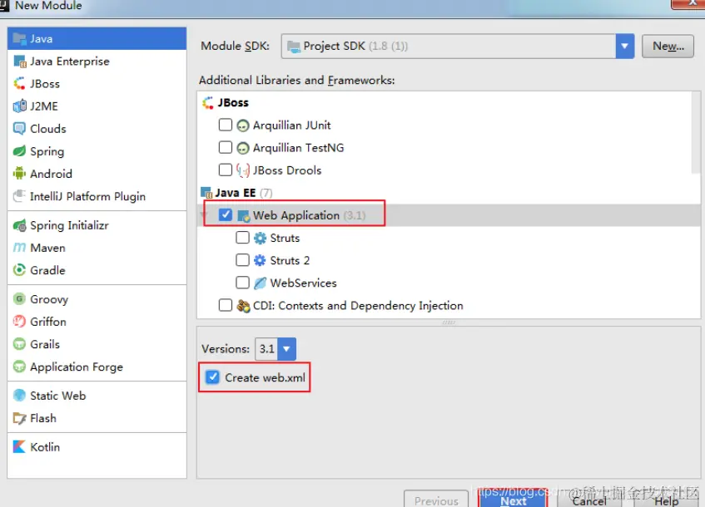The width and height of the screenshot is (705, 507).
Task: Click the Groovy icon
Action: click(x=19, y=298)
